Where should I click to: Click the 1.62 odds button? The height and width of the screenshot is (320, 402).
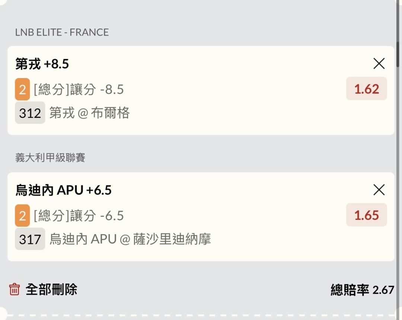pos(366,89)
